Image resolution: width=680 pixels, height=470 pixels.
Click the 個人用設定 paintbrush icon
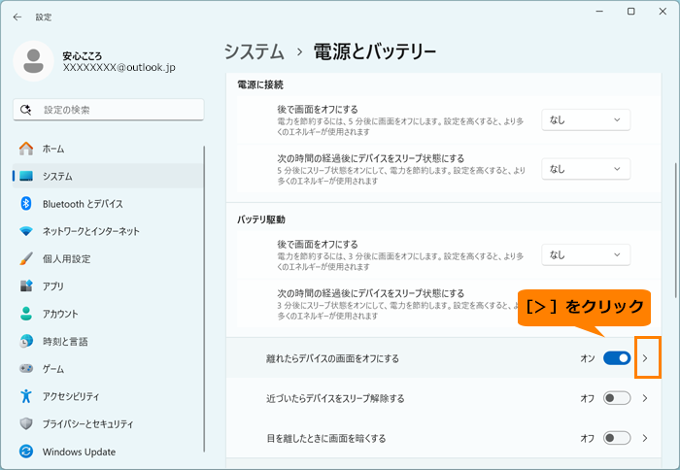click(x=26, y=258)
